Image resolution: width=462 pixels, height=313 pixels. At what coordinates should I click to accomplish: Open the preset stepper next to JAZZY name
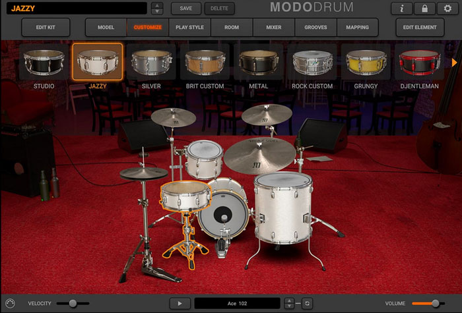(156, 9)
